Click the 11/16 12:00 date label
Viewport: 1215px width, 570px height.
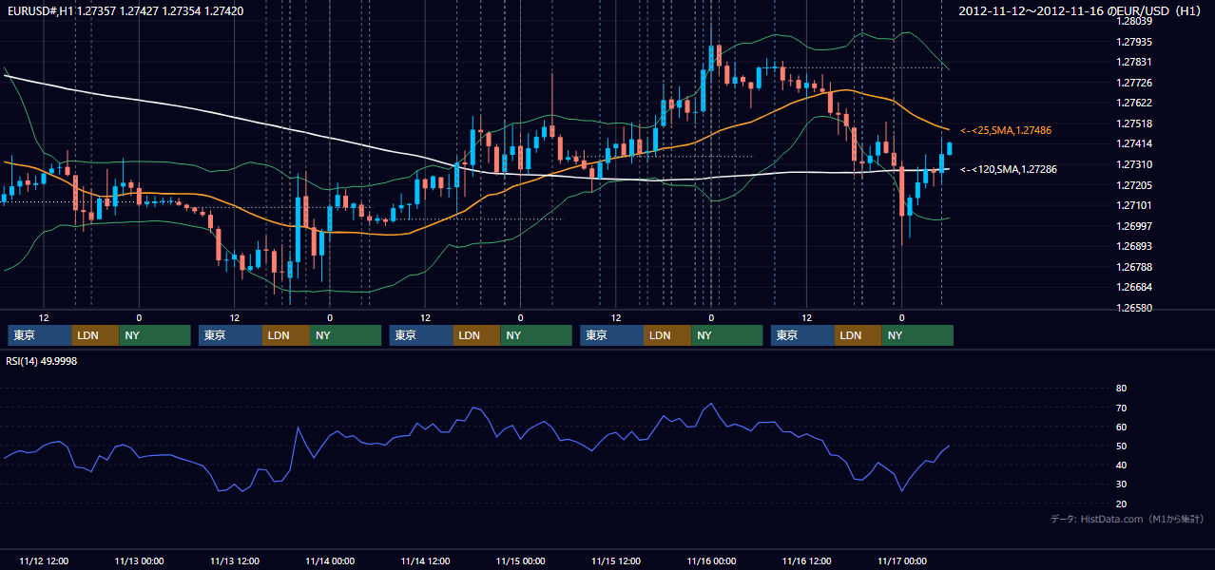(807, 560)
